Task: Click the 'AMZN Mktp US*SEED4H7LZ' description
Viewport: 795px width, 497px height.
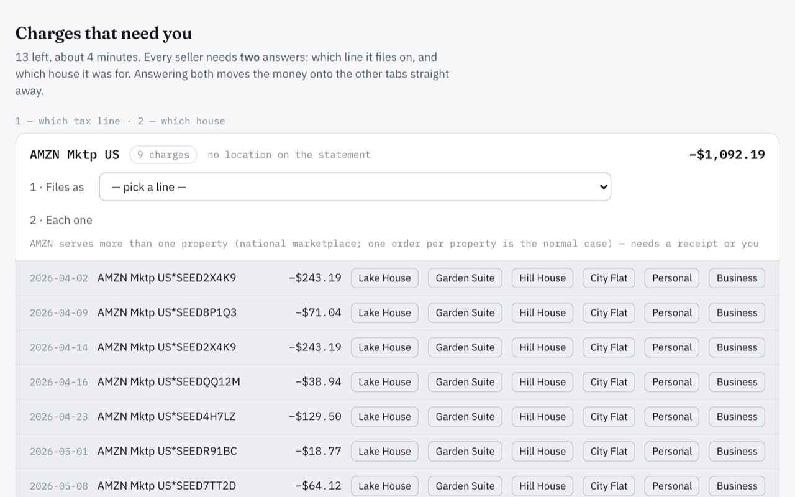Action: (166, 417)
